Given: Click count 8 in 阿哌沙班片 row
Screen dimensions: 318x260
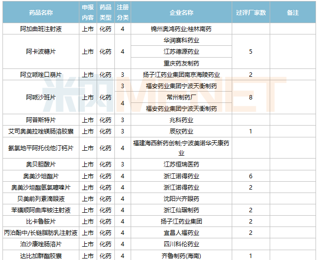Looking at the screenshot, I should [251, 97].
